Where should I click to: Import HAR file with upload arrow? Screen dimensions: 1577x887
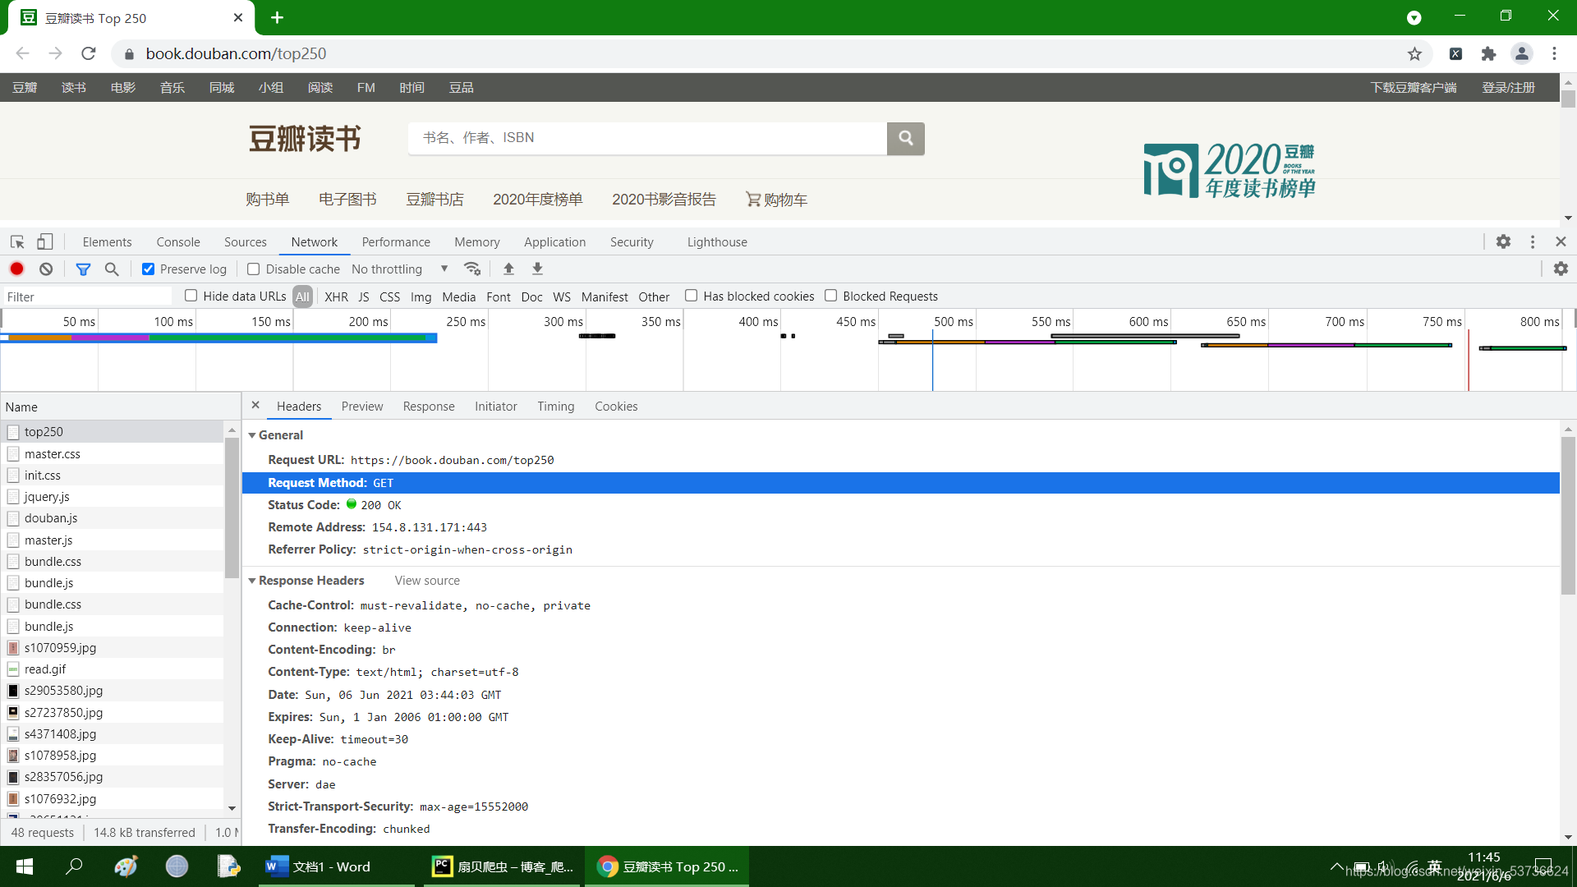508,269
